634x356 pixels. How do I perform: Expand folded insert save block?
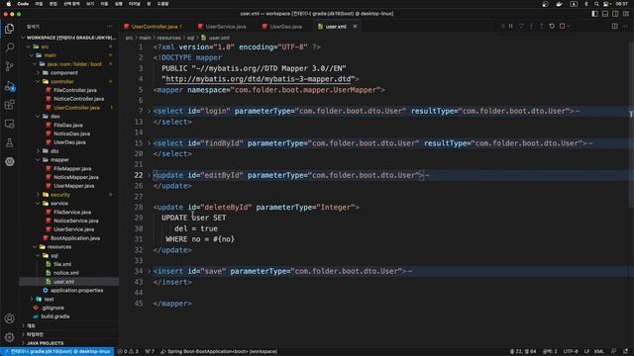[x=149, y=271]
